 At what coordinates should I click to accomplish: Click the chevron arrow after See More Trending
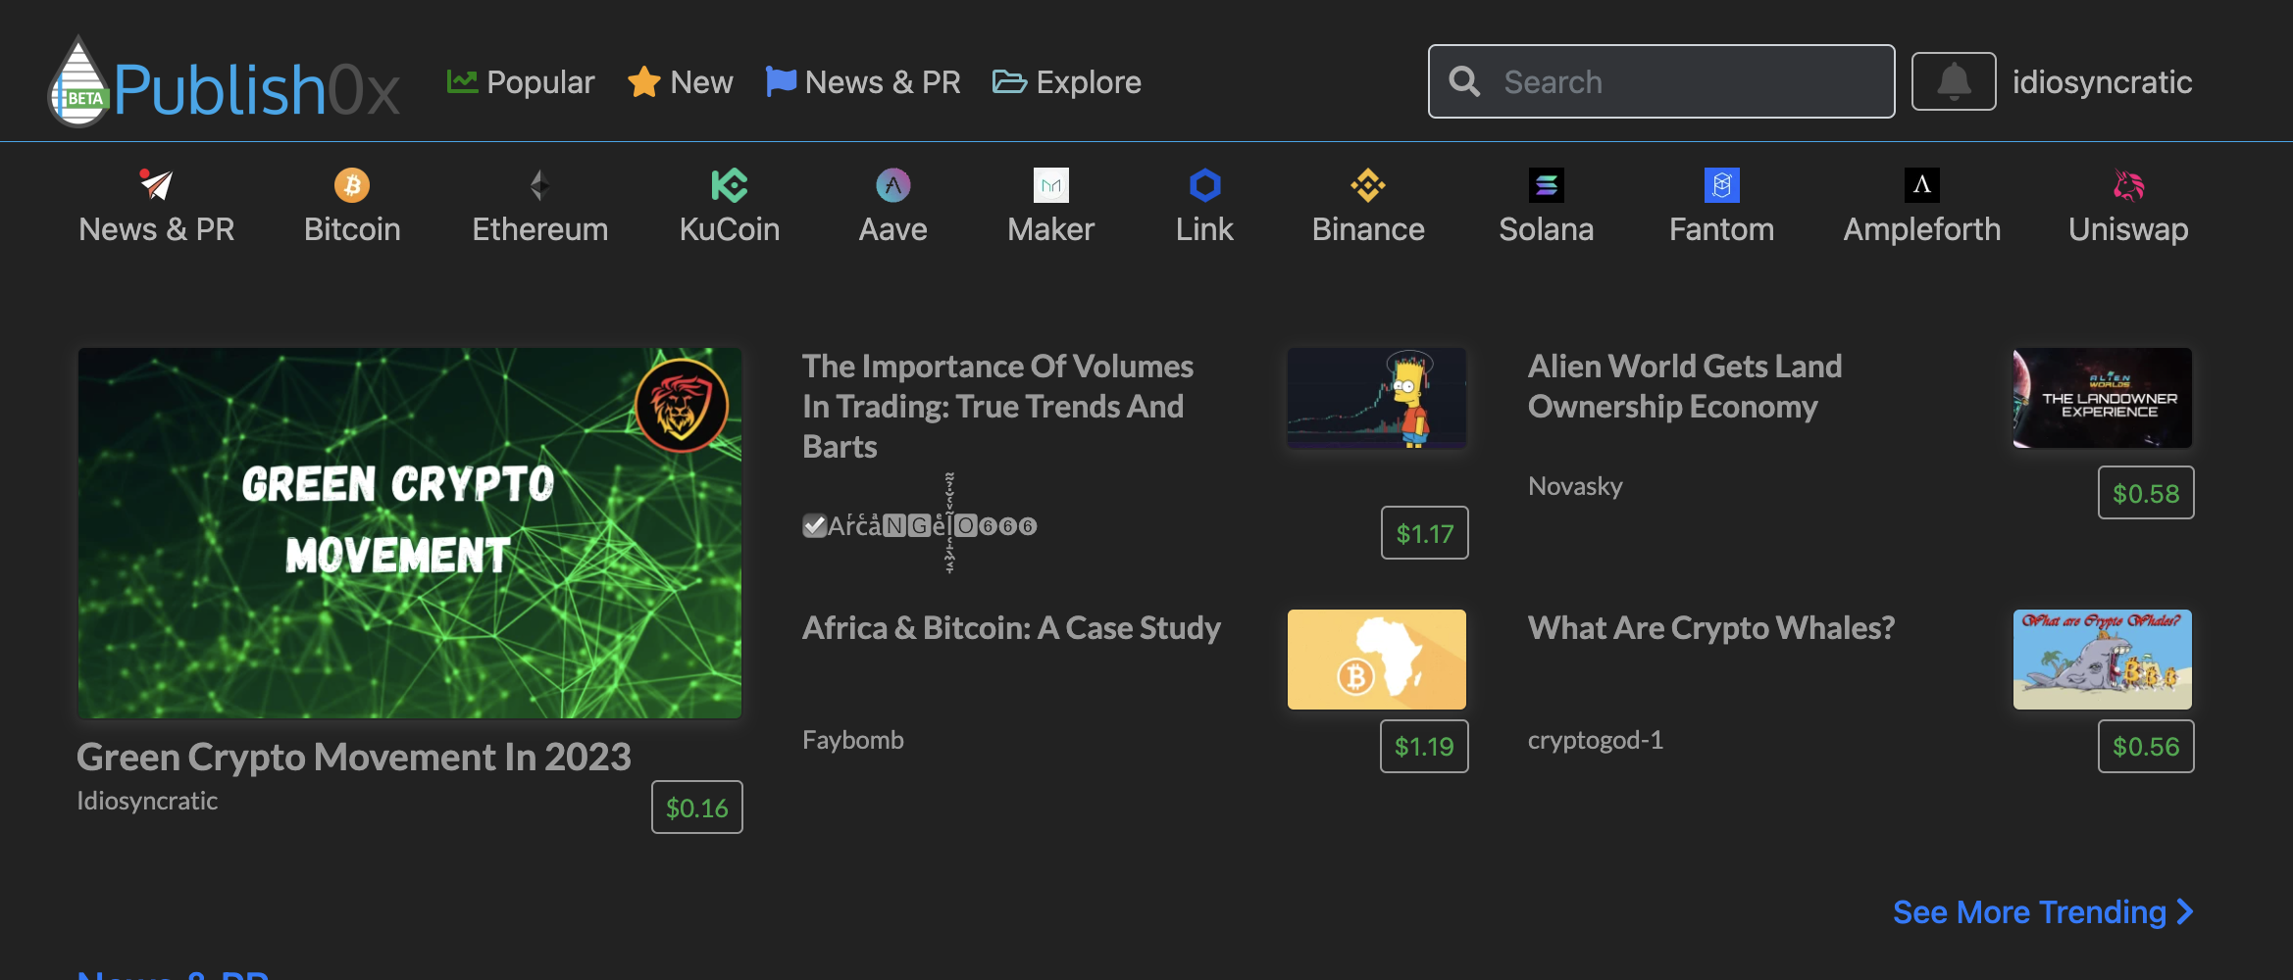(2185, 912)
